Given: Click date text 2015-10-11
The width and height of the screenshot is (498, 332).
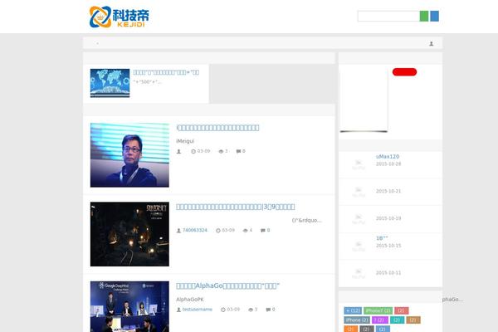Looking at the screenshot, I should tap(388, 272).
